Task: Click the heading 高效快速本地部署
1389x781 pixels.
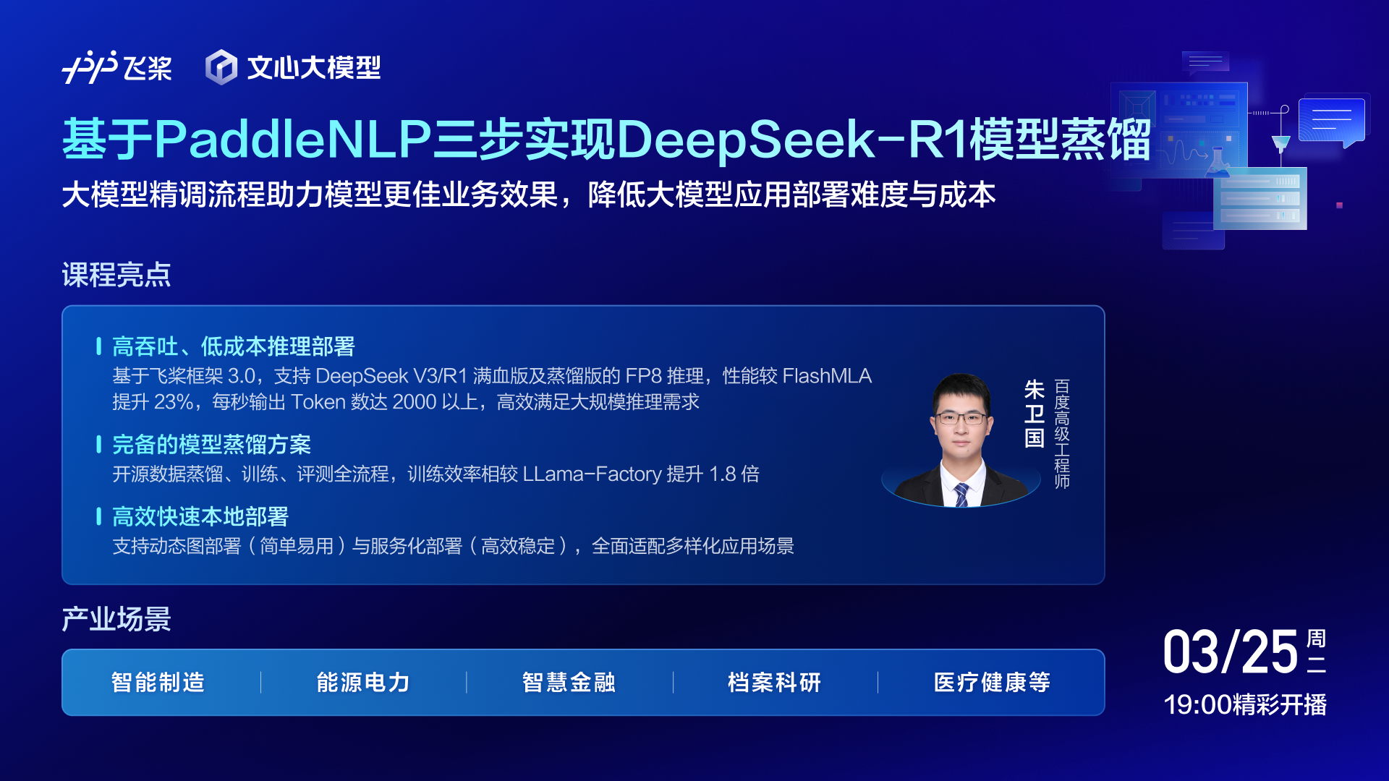Action: (x=200, y=516)
